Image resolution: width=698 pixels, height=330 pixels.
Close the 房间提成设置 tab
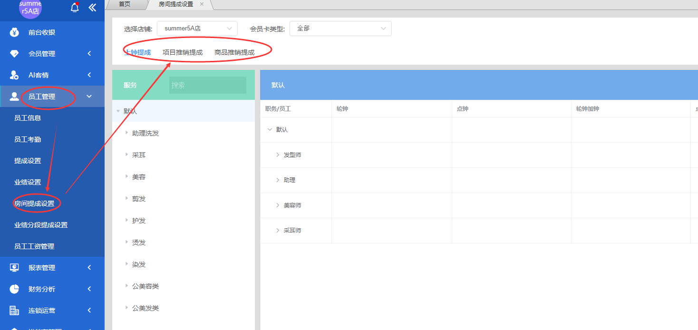(202, 4)
